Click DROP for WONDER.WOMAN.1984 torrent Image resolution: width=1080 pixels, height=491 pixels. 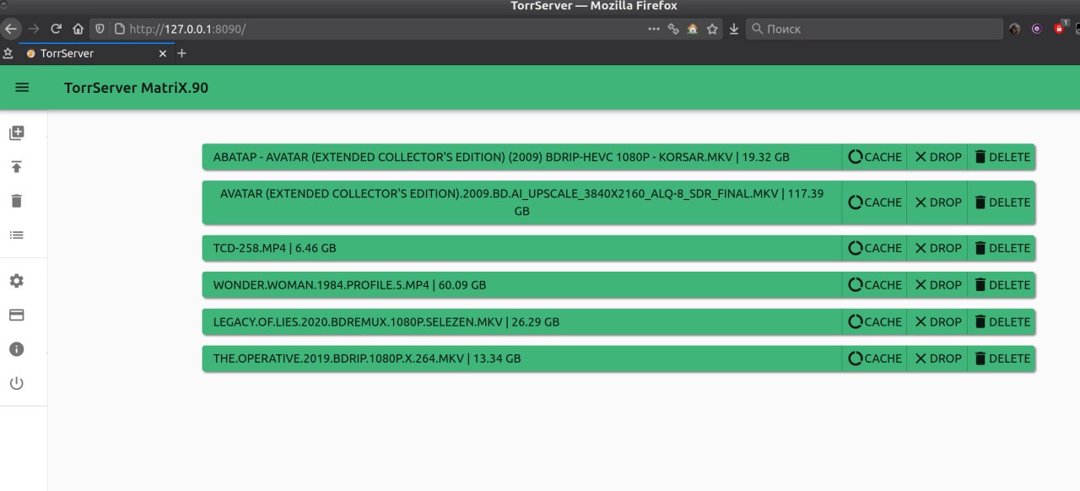[937, 285]
